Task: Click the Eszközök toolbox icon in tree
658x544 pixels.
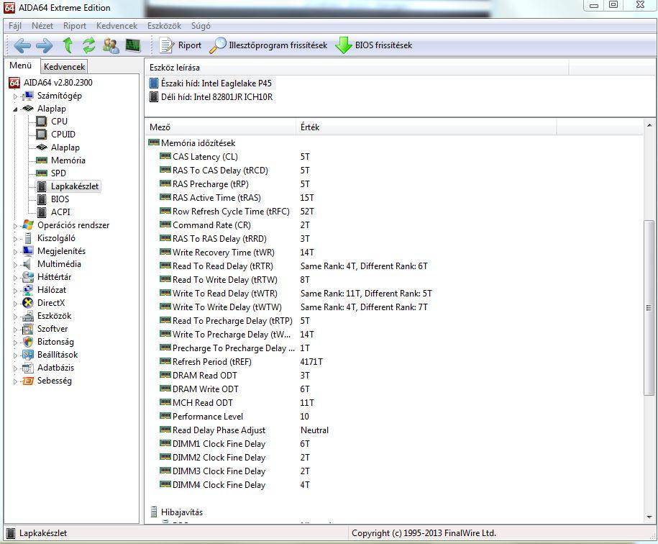Action: (x=28, y=316)
